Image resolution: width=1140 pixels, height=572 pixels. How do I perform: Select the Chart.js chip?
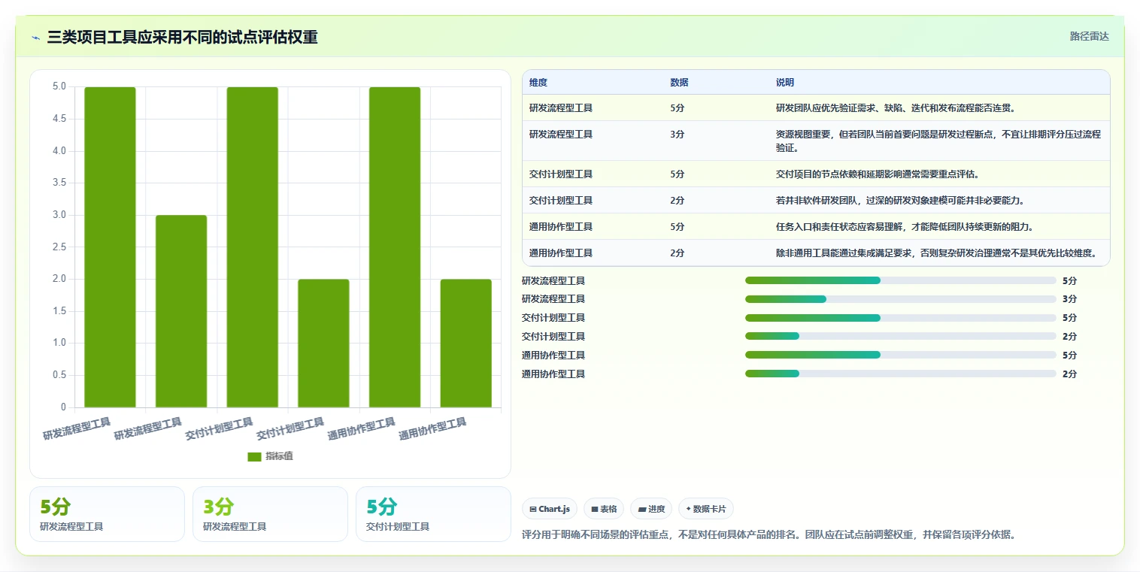(x=550, y=509)
